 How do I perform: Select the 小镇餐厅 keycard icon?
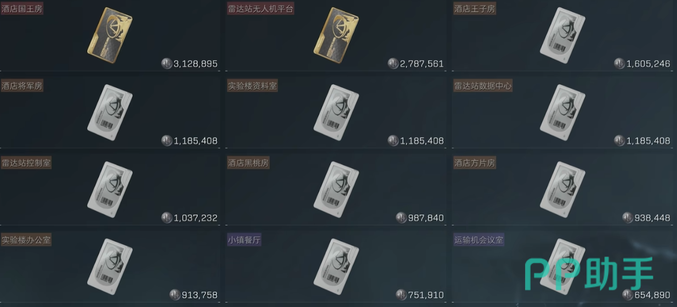(x=337, y=266)
